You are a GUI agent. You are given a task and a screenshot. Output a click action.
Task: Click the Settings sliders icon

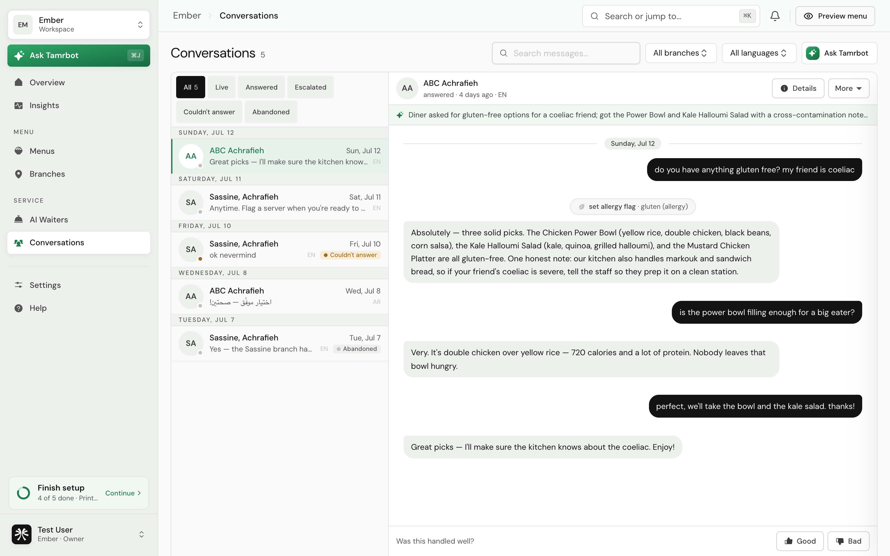[19, 285]
